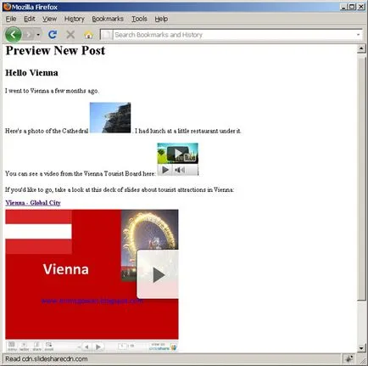Open the home page icon
Viewport: 368px width, 366px height.
(x=88, y=35)
